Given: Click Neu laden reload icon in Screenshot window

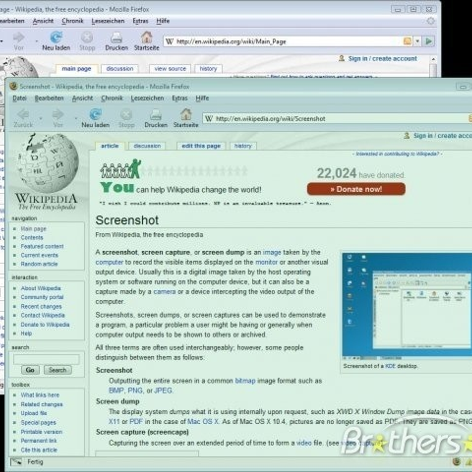Looking at the screenshot, I should (95, 114).
